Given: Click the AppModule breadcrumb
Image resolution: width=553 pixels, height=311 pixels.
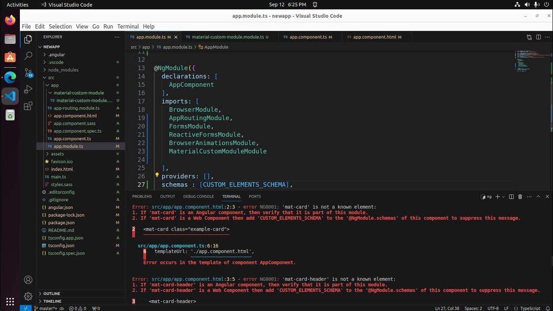Looking at the screenshot, I should pyautogui.click(x=213, y=47).
